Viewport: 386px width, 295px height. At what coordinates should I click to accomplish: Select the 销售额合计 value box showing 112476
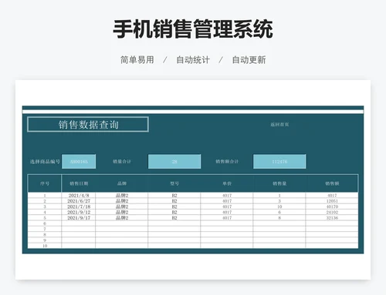coord(279,162)
